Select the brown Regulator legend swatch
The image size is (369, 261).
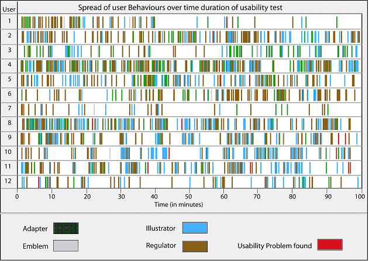[195, 246]
